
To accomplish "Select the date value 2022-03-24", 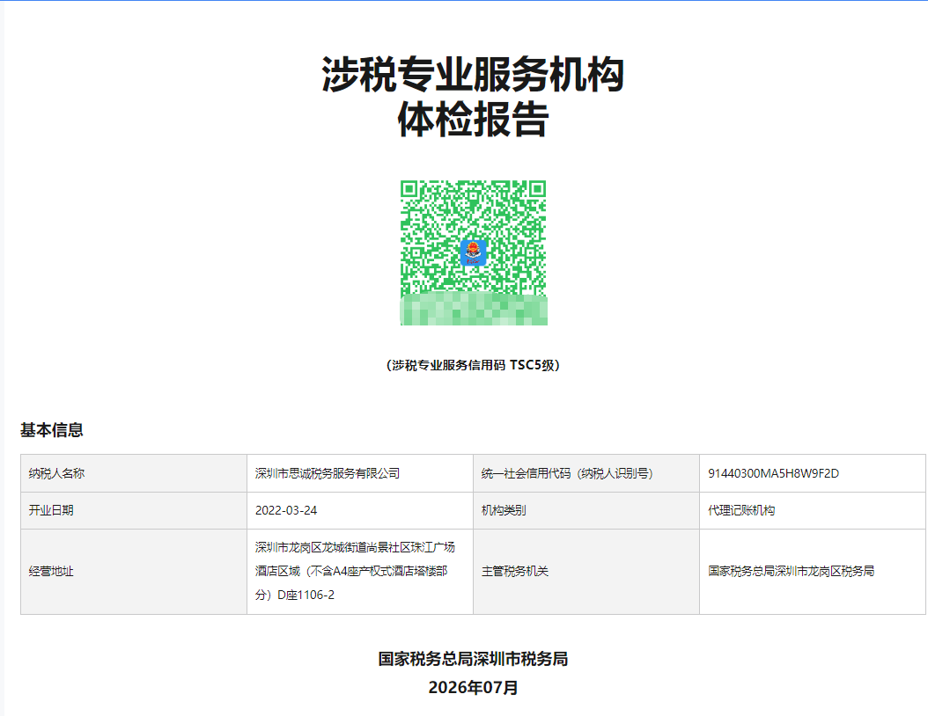I will click(x=286, y=510).
